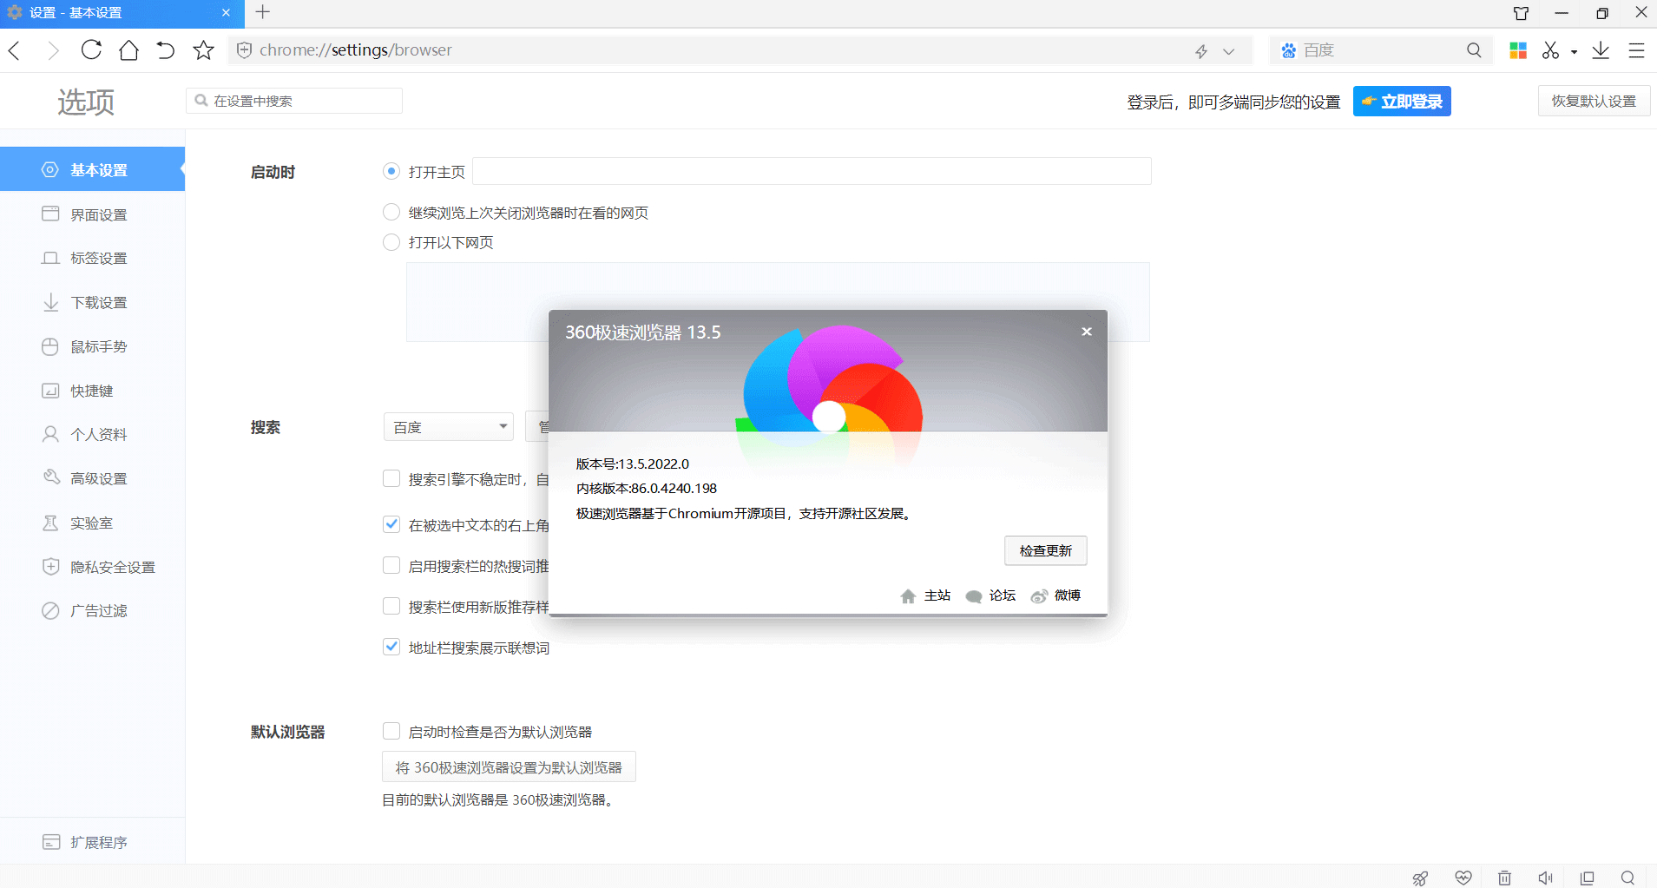Click the trash can status bar icon

point(1504,878)
